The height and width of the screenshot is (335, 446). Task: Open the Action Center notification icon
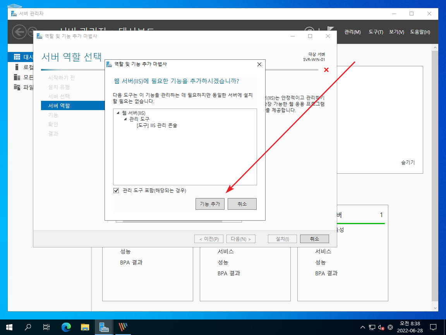tap(433, 327)
